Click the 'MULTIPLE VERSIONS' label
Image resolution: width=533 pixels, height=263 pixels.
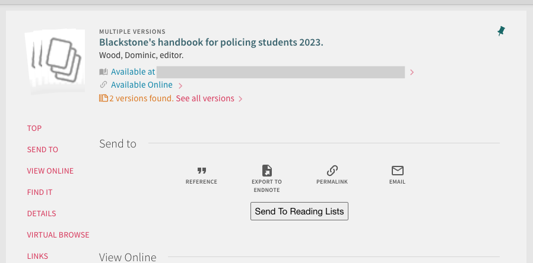(x=132, y=31)
